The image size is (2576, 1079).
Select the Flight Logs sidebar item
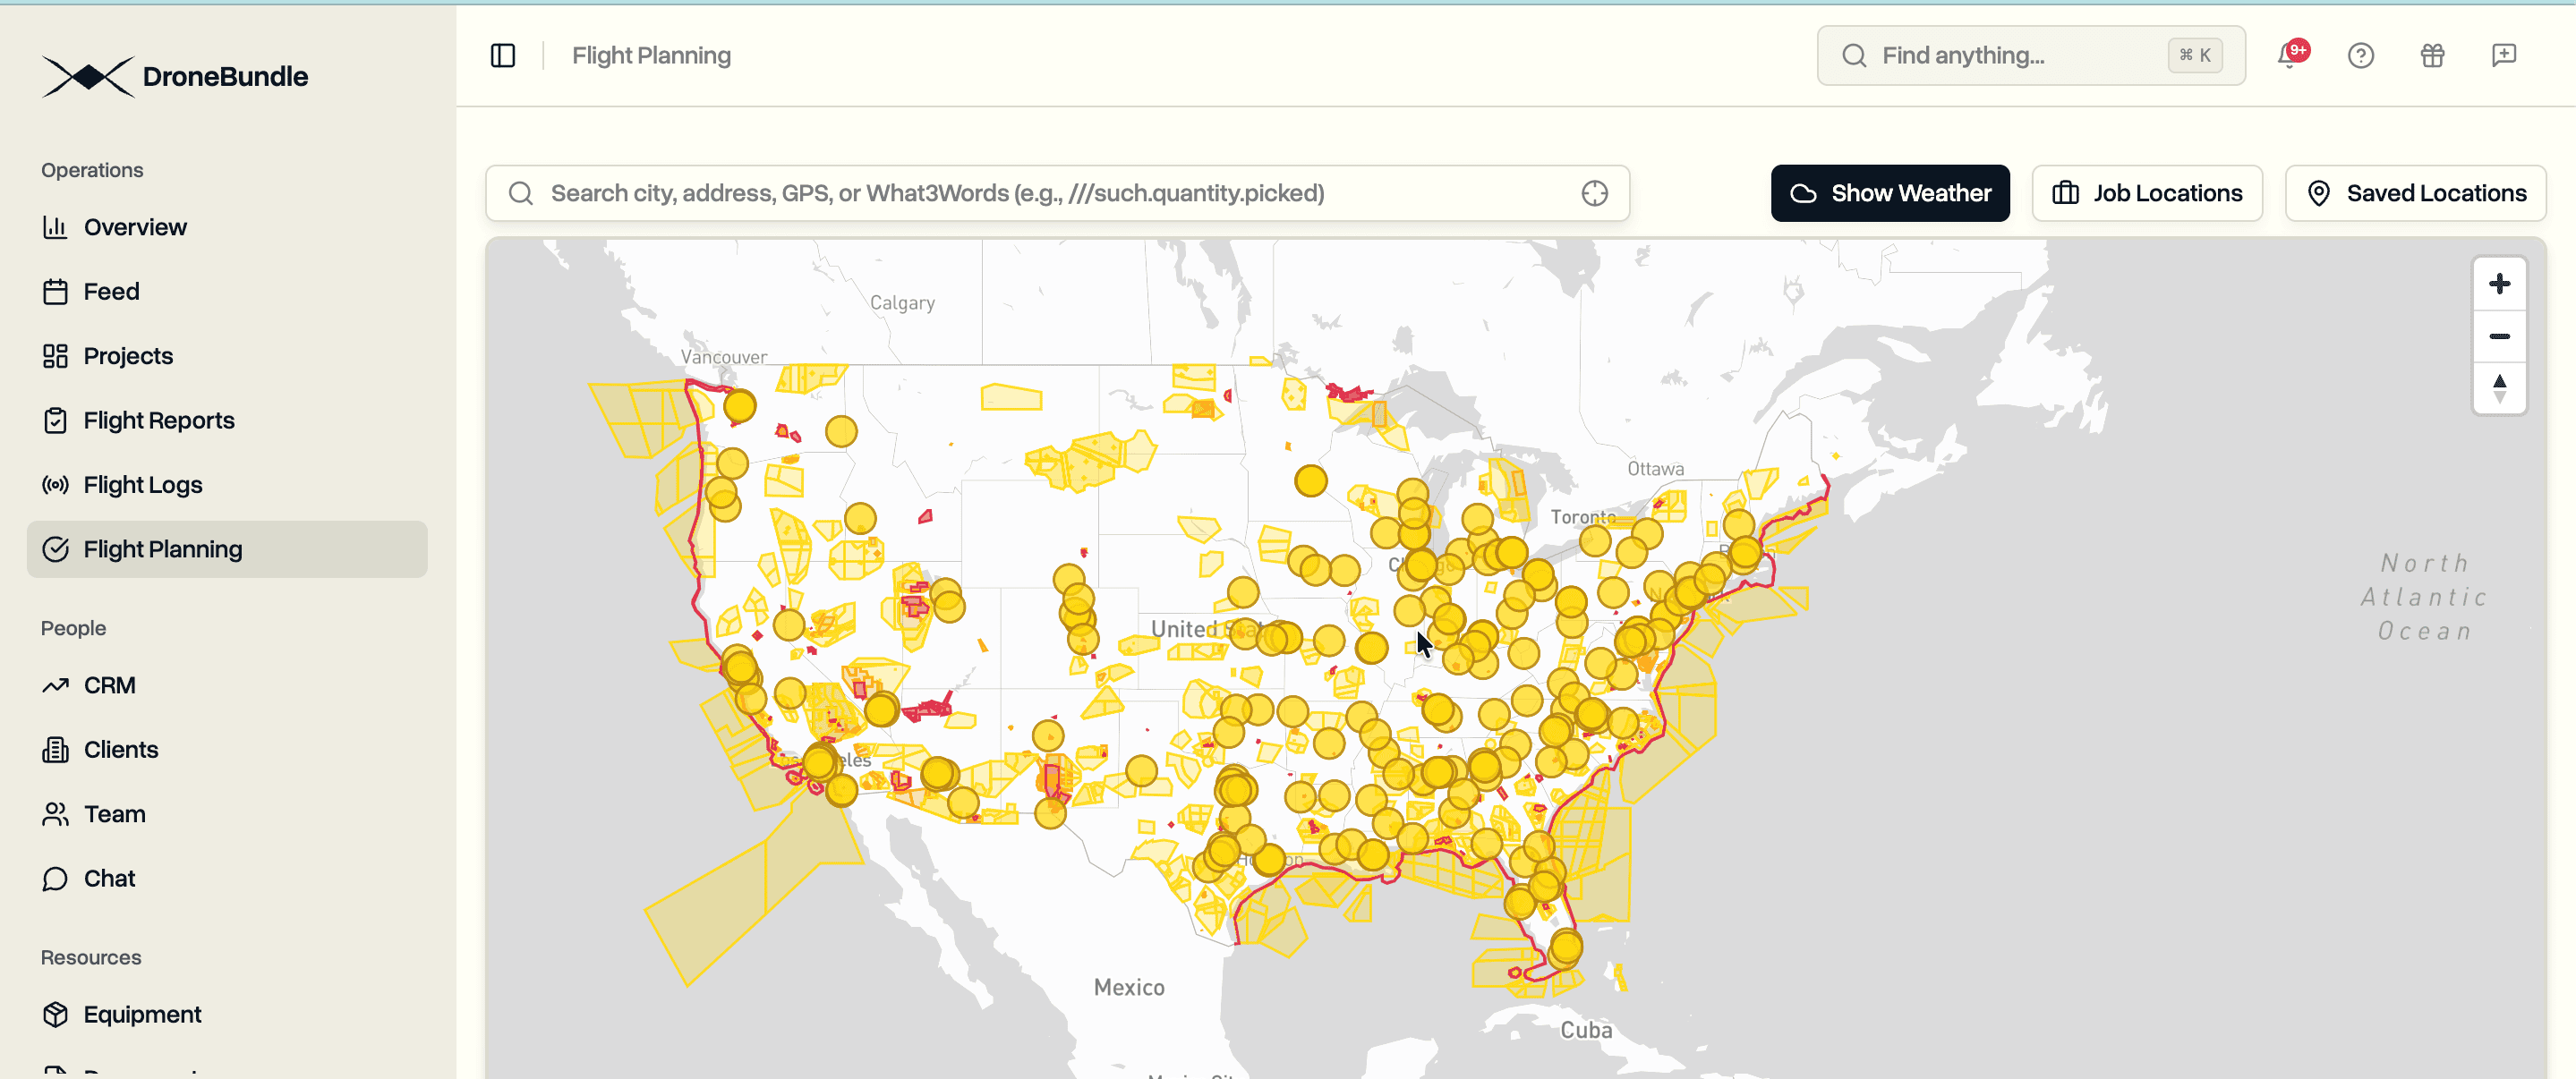tap(141, 484)
